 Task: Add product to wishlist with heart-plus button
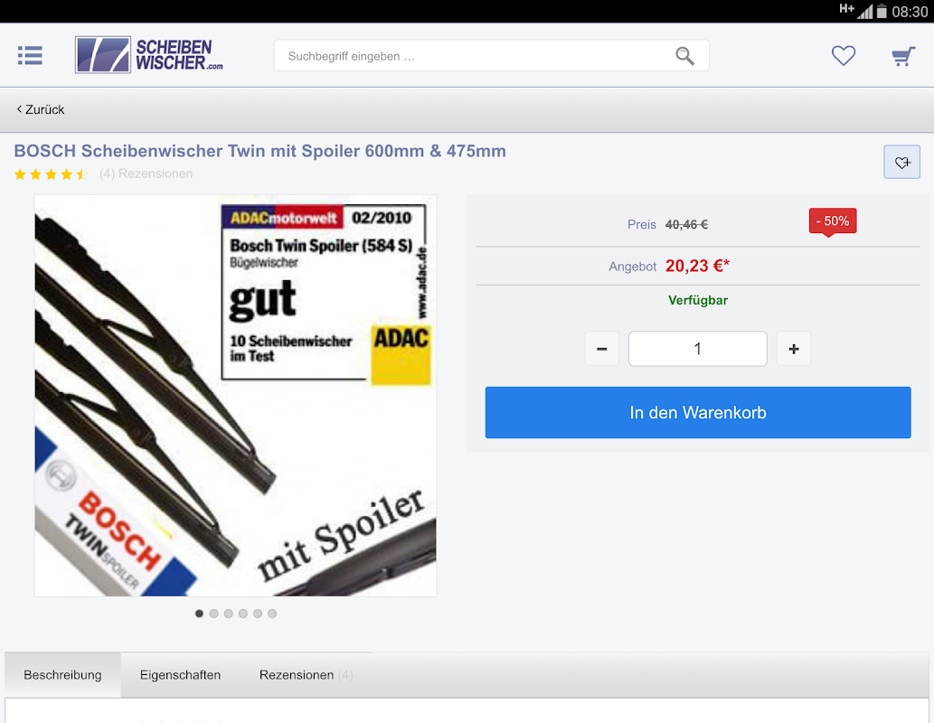901,162
